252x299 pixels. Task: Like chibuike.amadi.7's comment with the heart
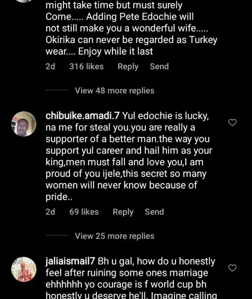tap(232, 122)
